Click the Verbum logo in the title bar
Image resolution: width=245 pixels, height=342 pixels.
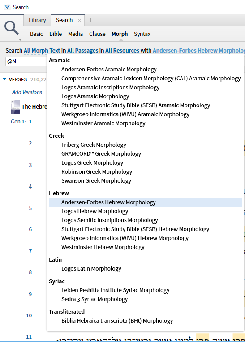pos(7,7)
